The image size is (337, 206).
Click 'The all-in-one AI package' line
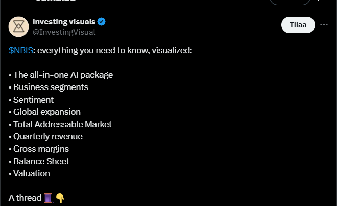coord(63,75)
